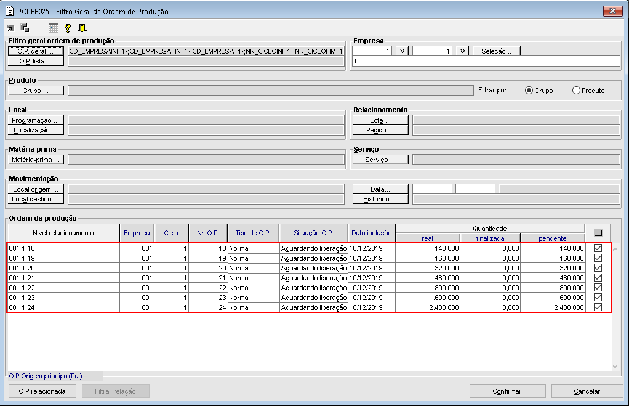Click the second date input field beside Data...
The width and height of the screenshot is (629, 406).
[475, 189]
